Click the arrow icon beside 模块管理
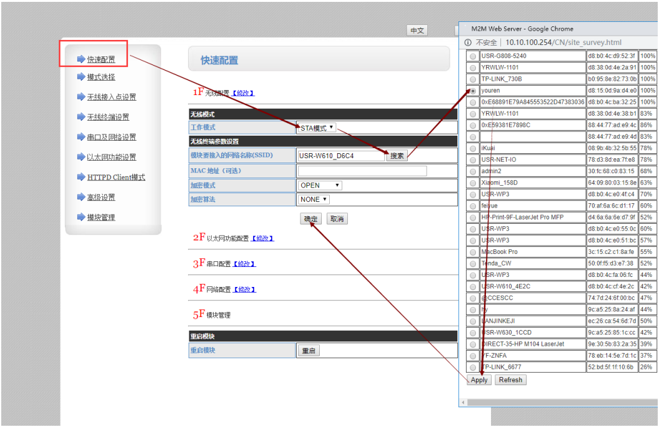The width and height of the screenshot is (659, 427). pyautogui.click(x=81, y=217)
